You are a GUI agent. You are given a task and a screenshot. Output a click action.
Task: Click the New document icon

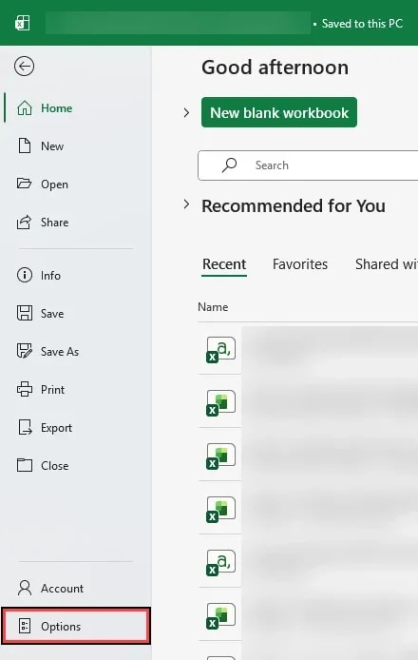tap(25, 146)
